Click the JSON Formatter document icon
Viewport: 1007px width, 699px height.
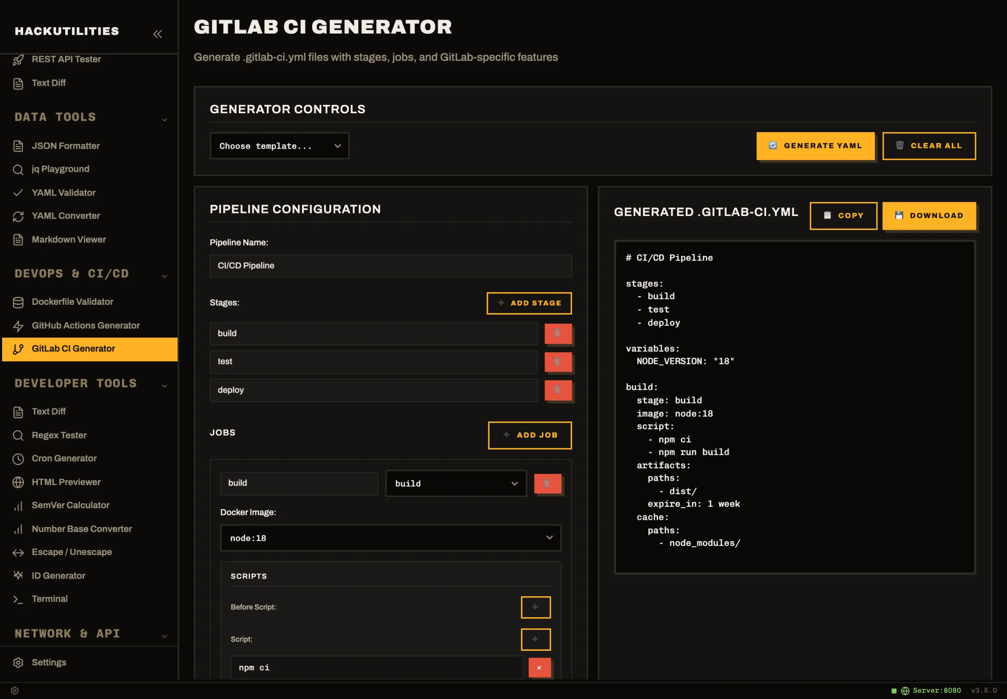point(18,146)
